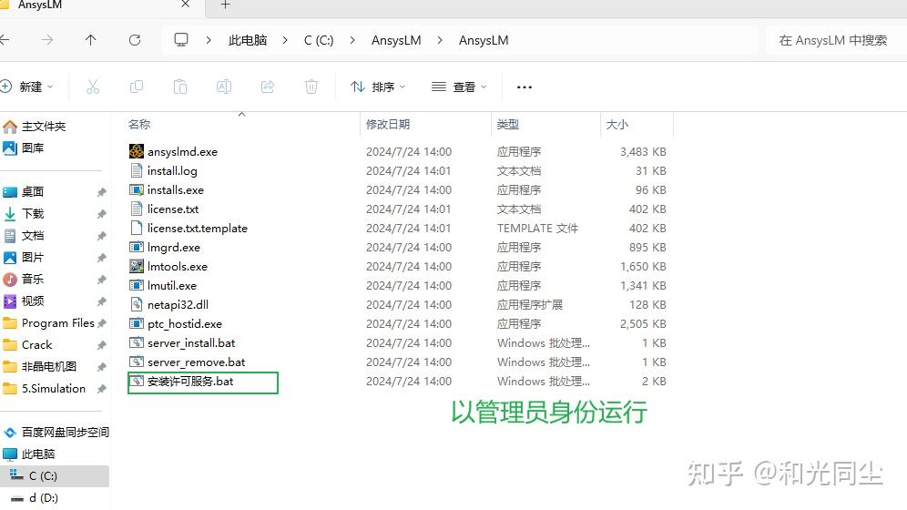Select server_install.bat file
The image size is (907, 510).
(191, 343)
